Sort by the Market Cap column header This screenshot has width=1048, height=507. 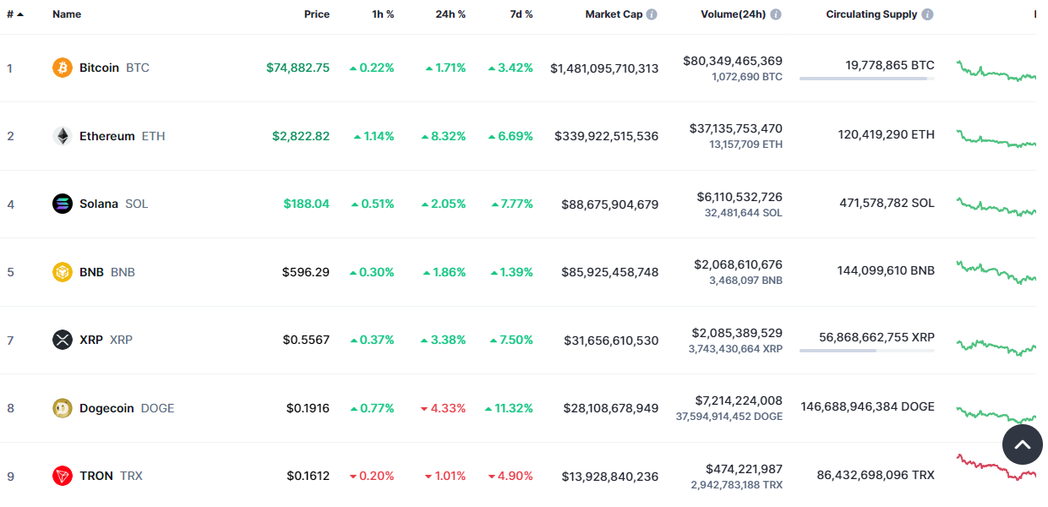coord(614,14)
